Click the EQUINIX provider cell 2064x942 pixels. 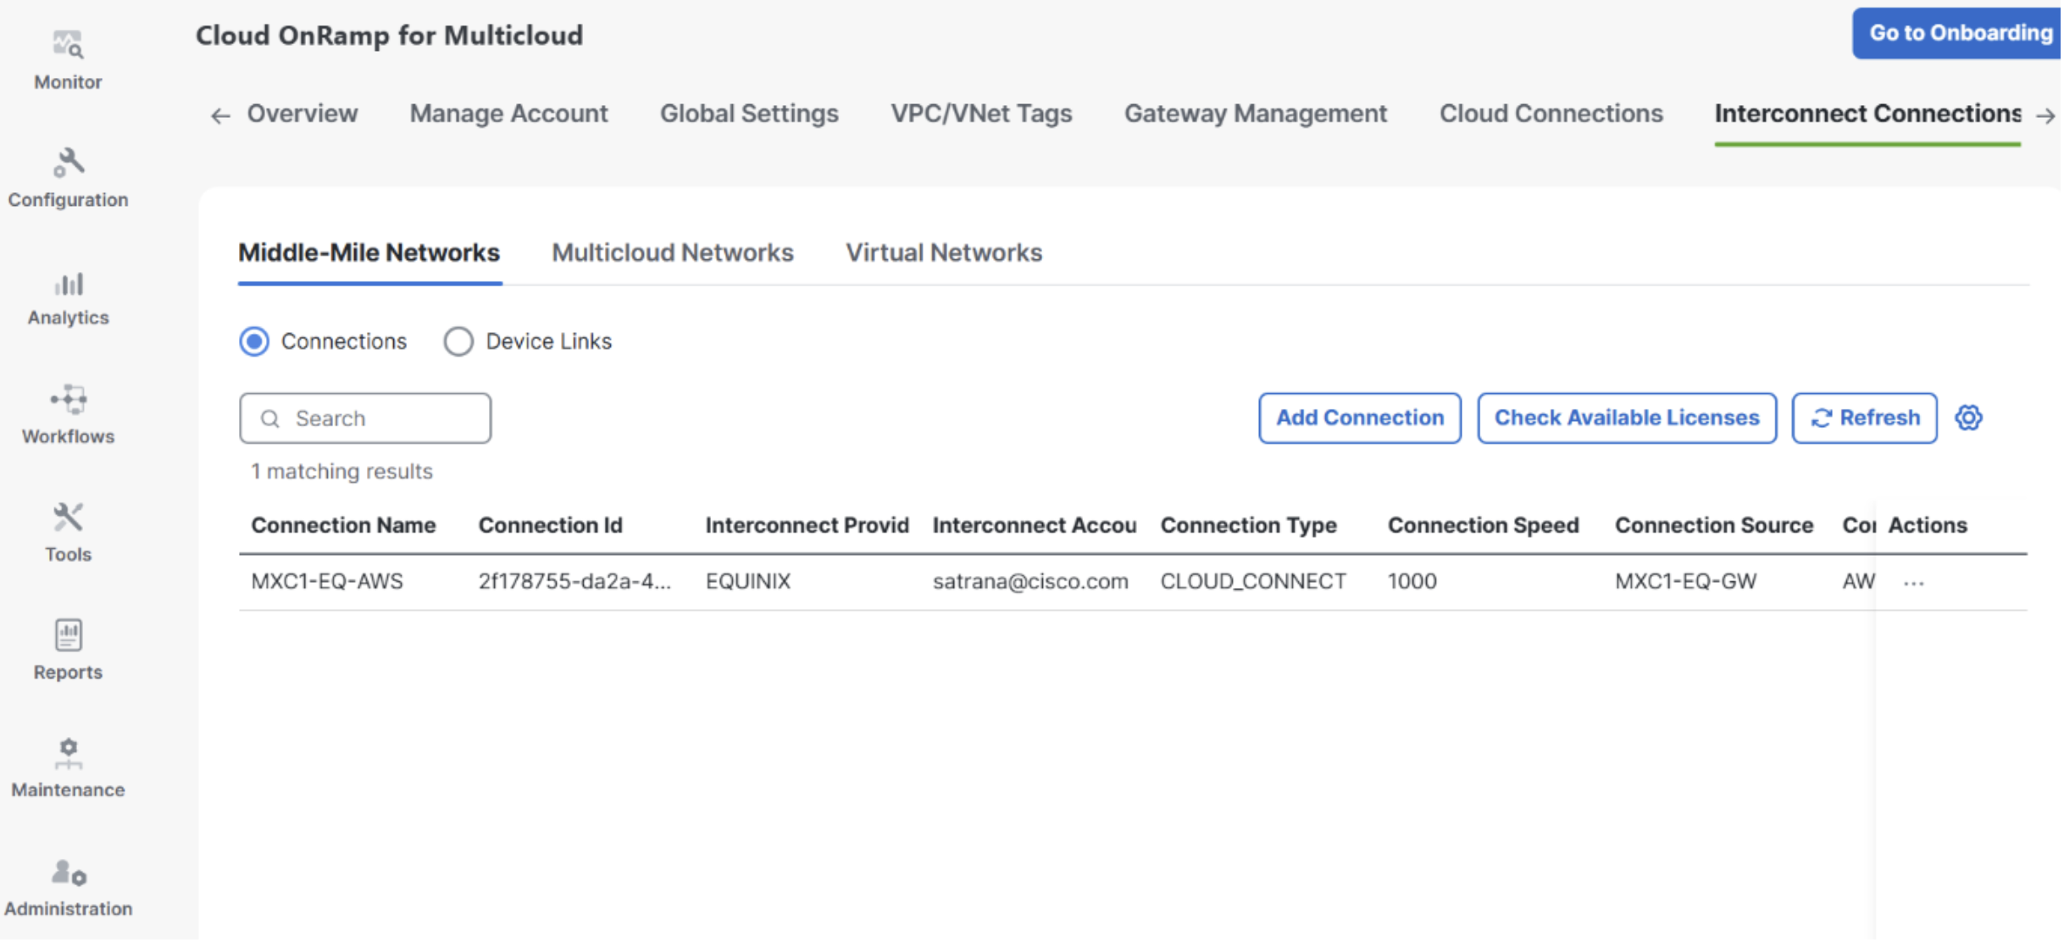pos(749,582)
